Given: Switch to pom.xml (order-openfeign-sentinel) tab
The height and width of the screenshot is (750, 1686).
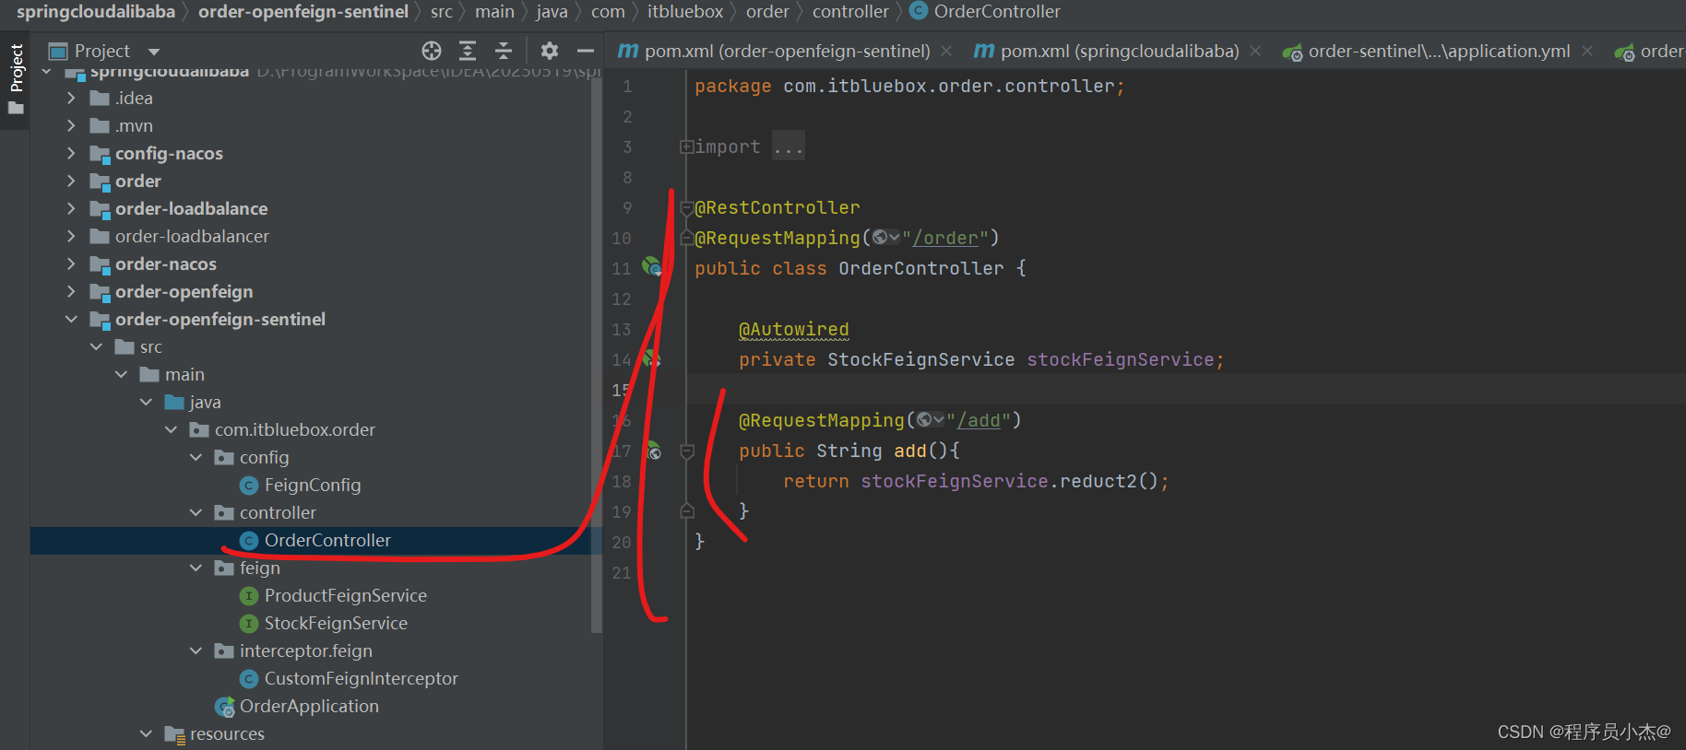Looking at the screenshot, I should [x=787, y=52].
